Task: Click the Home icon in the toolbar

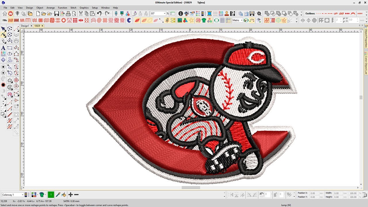Action: [x=5, y=14]
